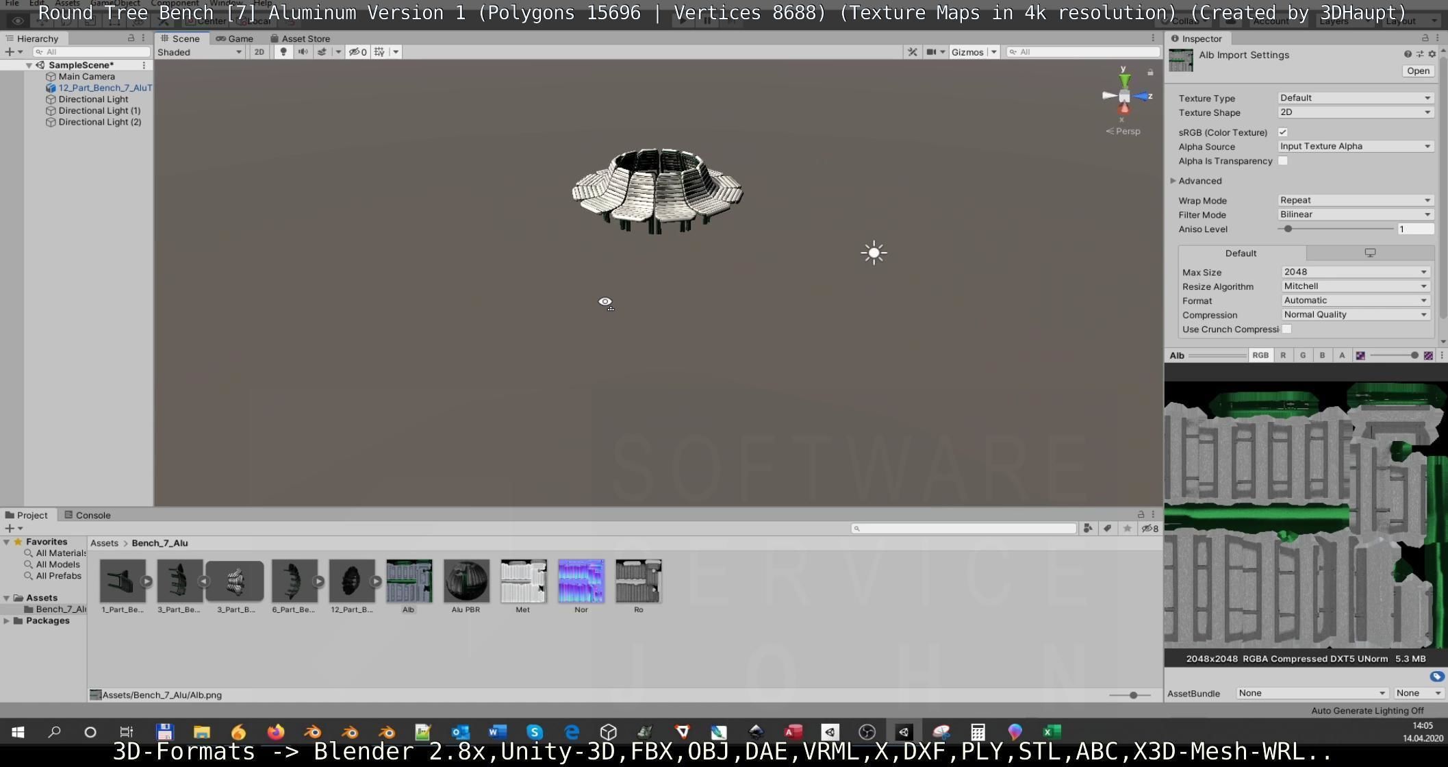Open the Max Size dropdown
This screenshot has height=767, width=1448.
tap(1355, 272)
